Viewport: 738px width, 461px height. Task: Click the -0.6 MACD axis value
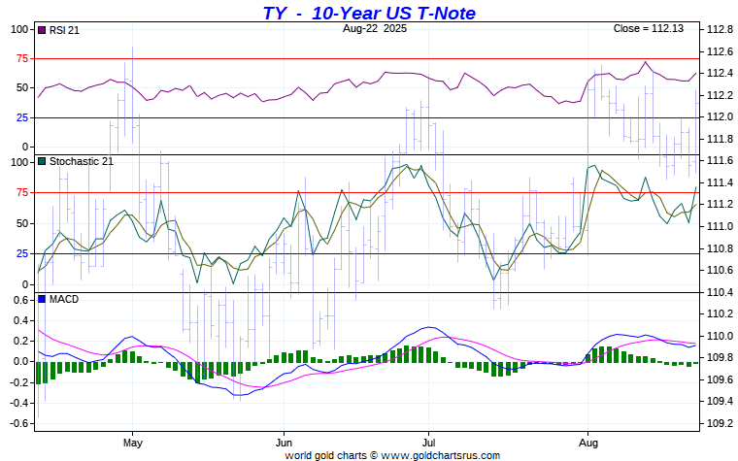pyautogui.click(x=19, y=423)
